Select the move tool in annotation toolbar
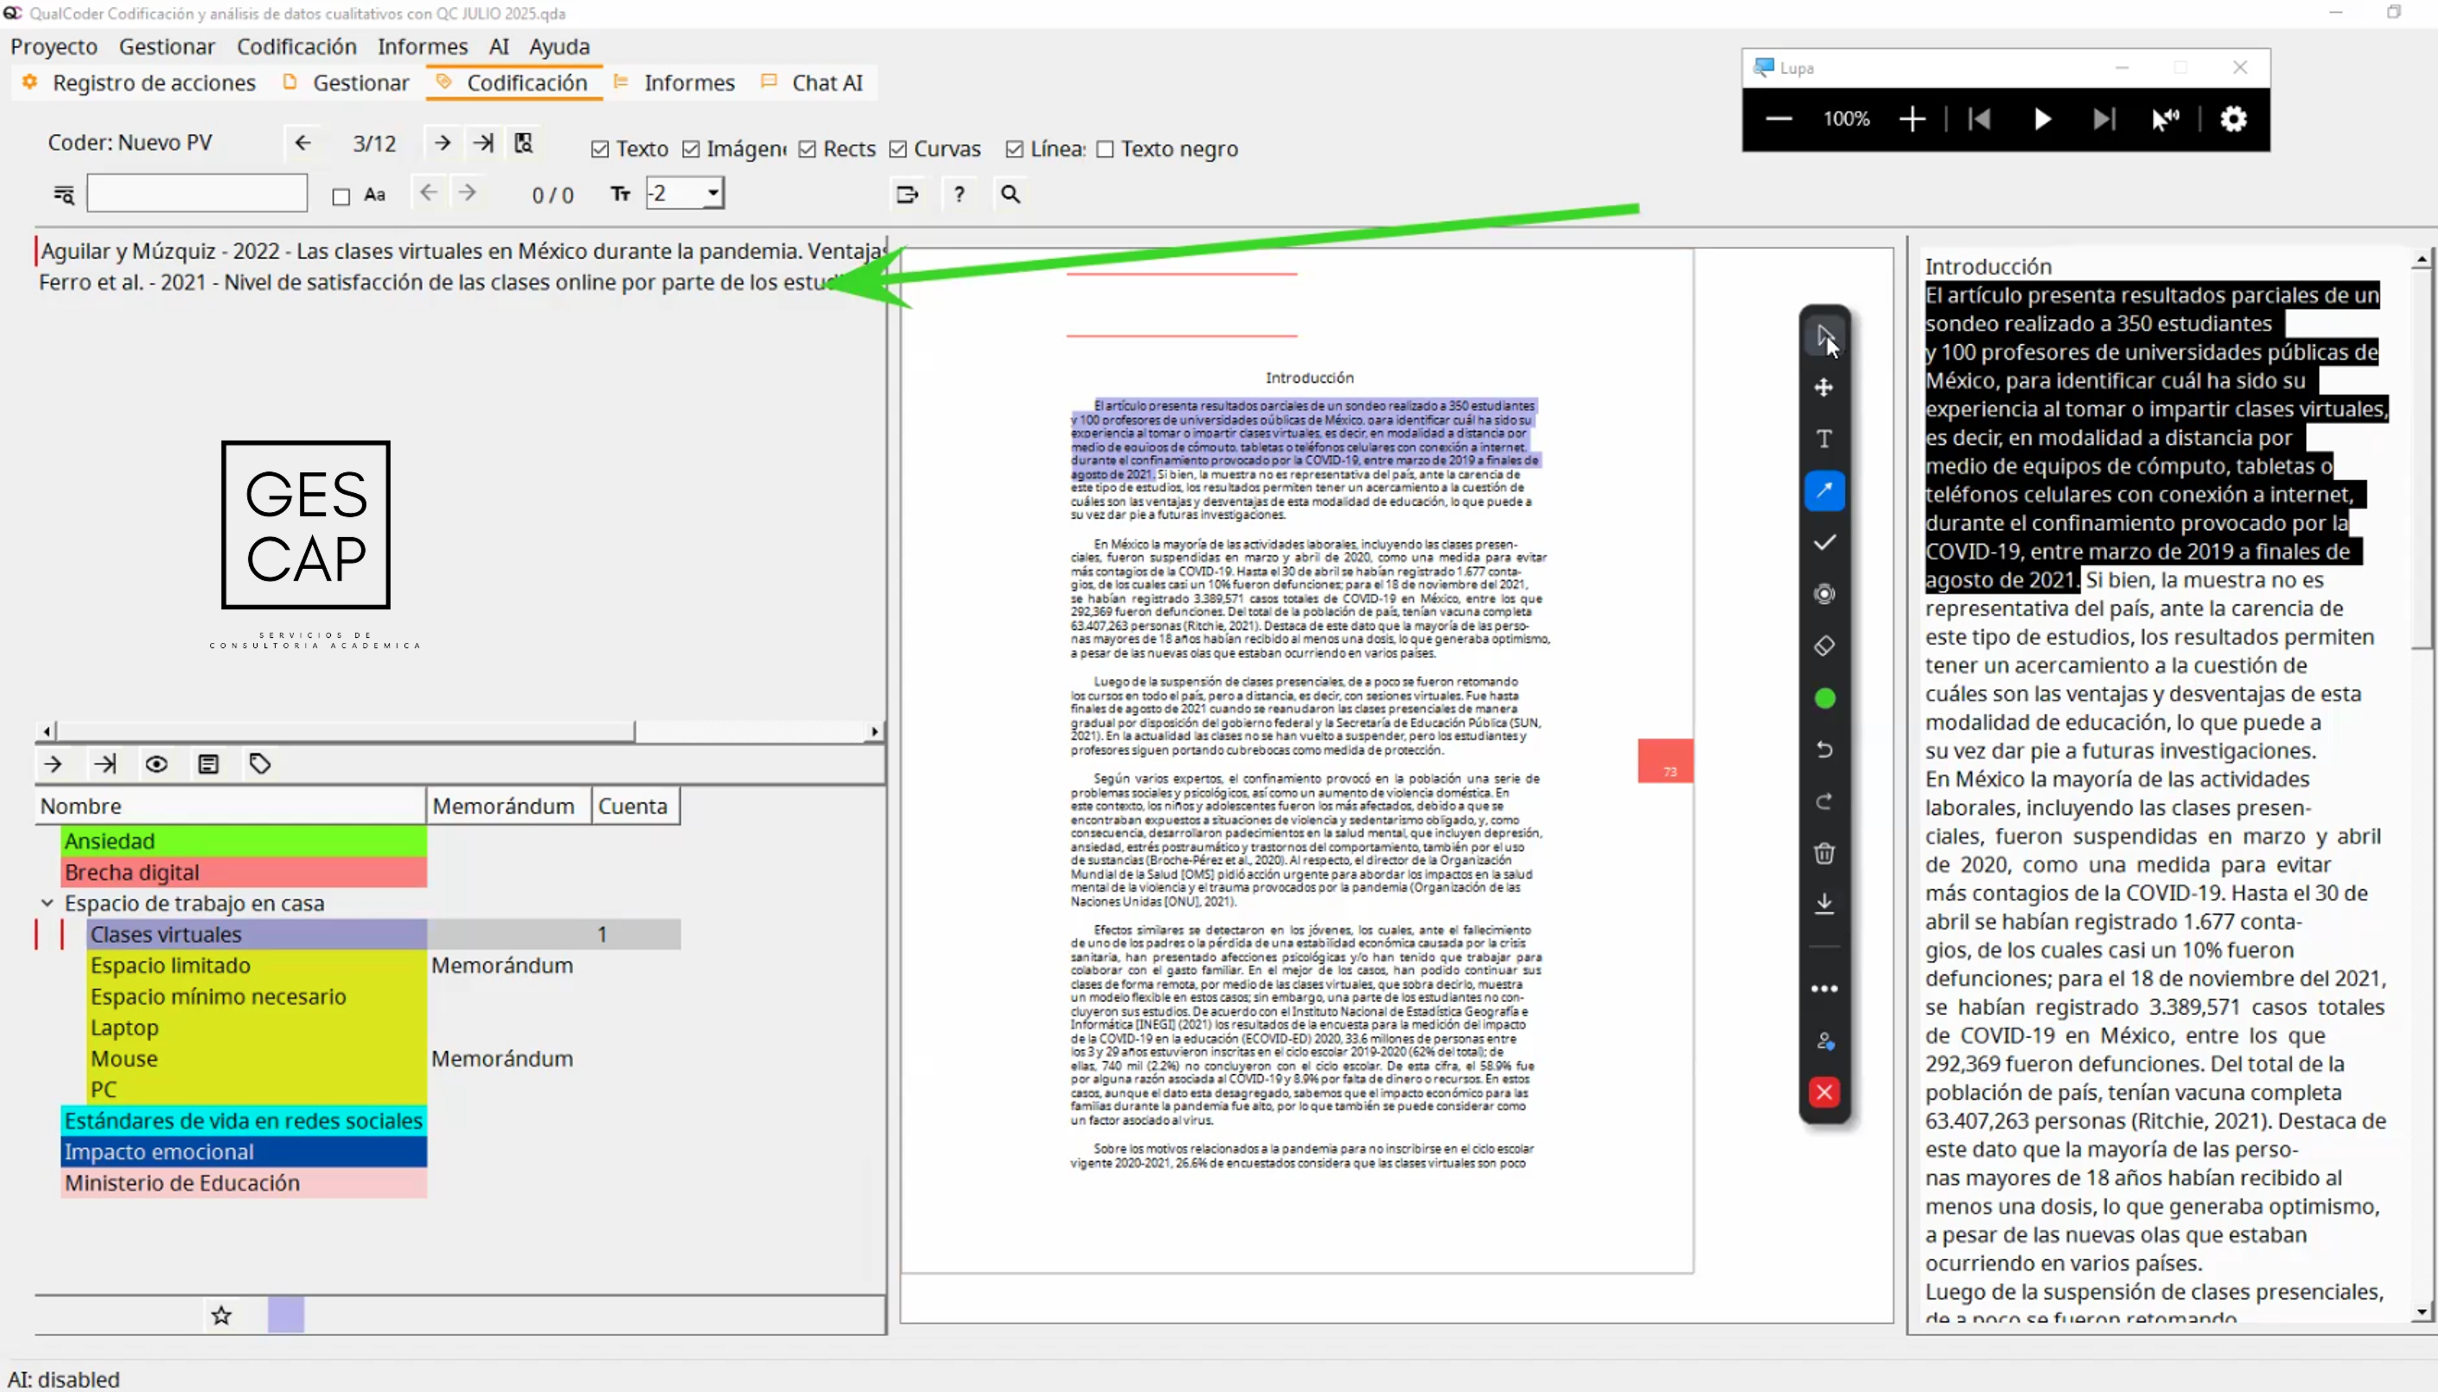Image resolution: width=2438 pixels, height=1392 pixels. [x=1824, y=387]
